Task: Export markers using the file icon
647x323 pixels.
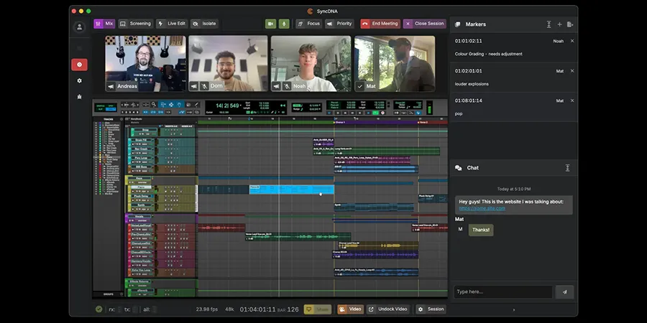Action: (570, 24)
